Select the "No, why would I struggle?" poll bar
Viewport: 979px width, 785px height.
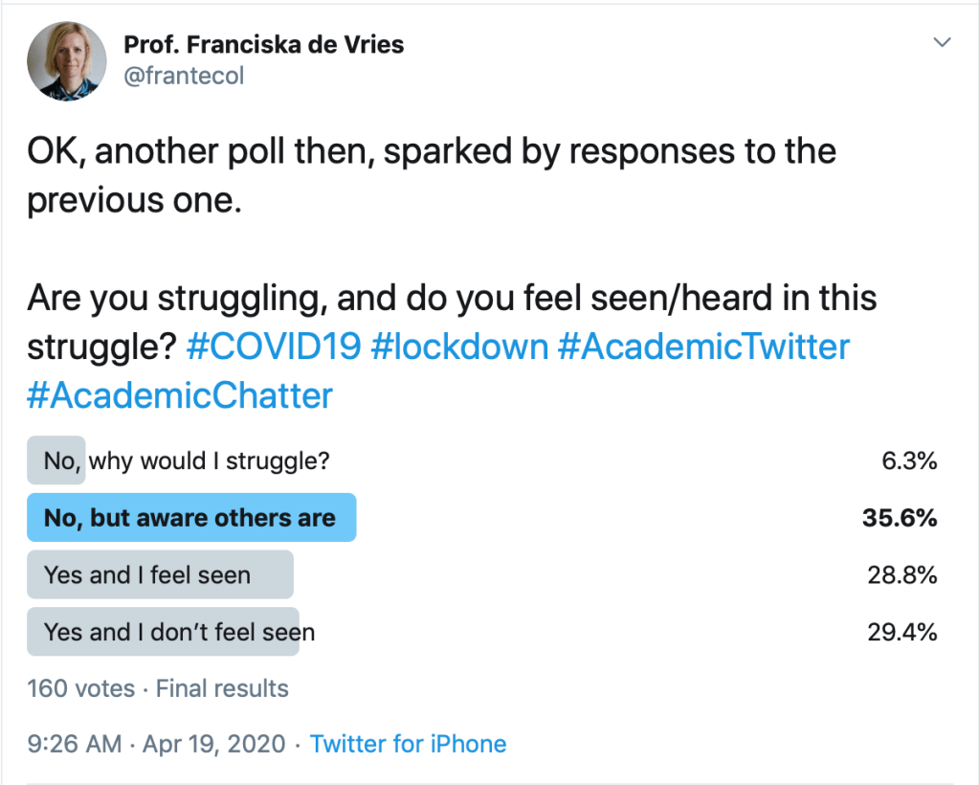(187, 460)
